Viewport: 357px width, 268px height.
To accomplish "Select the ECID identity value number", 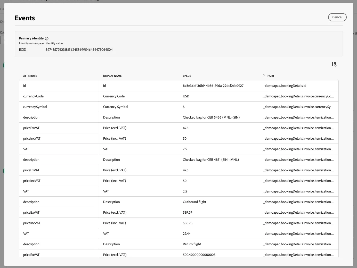I will (79, 50).
